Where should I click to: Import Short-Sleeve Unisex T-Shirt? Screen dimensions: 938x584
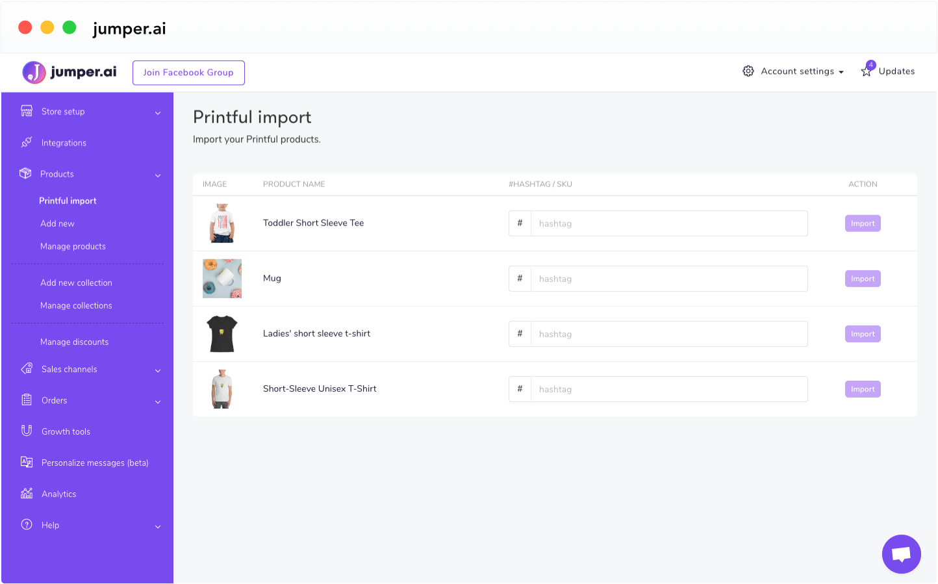[863, 389]
